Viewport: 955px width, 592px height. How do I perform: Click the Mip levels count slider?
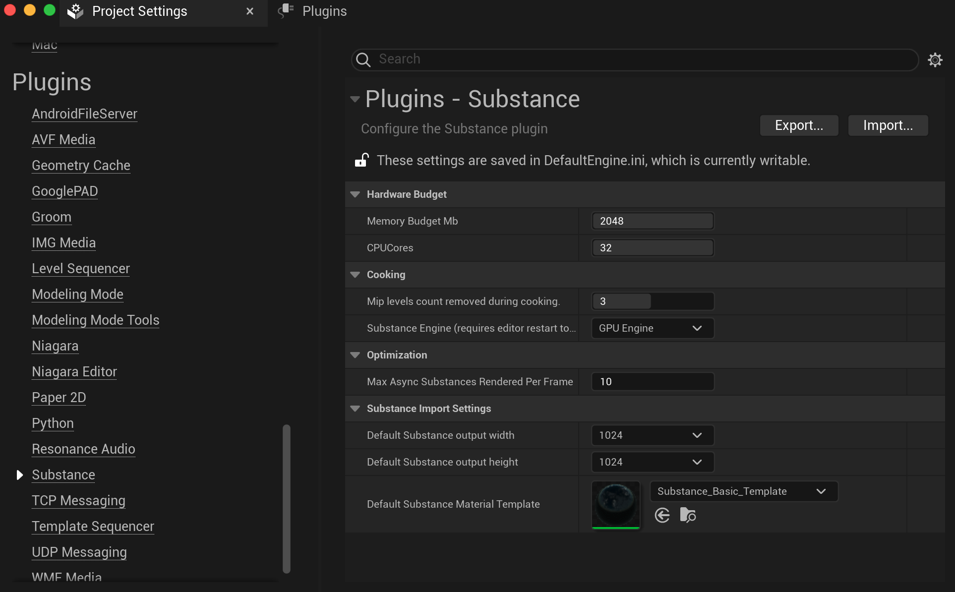(x=653, y=301)
